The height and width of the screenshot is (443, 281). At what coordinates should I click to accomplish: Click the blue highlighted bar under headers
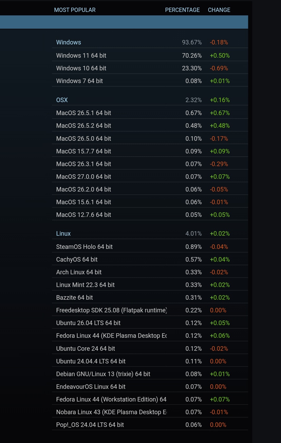[x=124, y=22]
